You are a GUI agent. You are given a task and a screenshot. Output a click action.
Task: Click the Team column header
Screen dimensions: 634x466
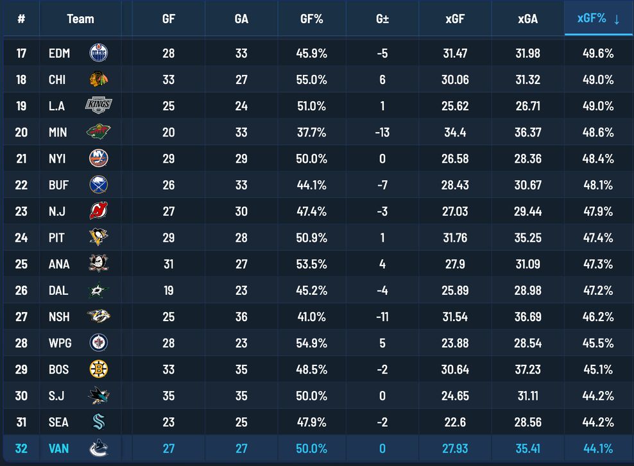[80, 19]
